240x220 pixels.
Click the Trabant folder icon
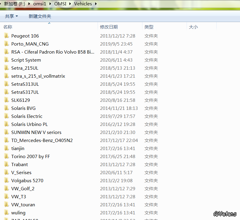coord(7,164)
